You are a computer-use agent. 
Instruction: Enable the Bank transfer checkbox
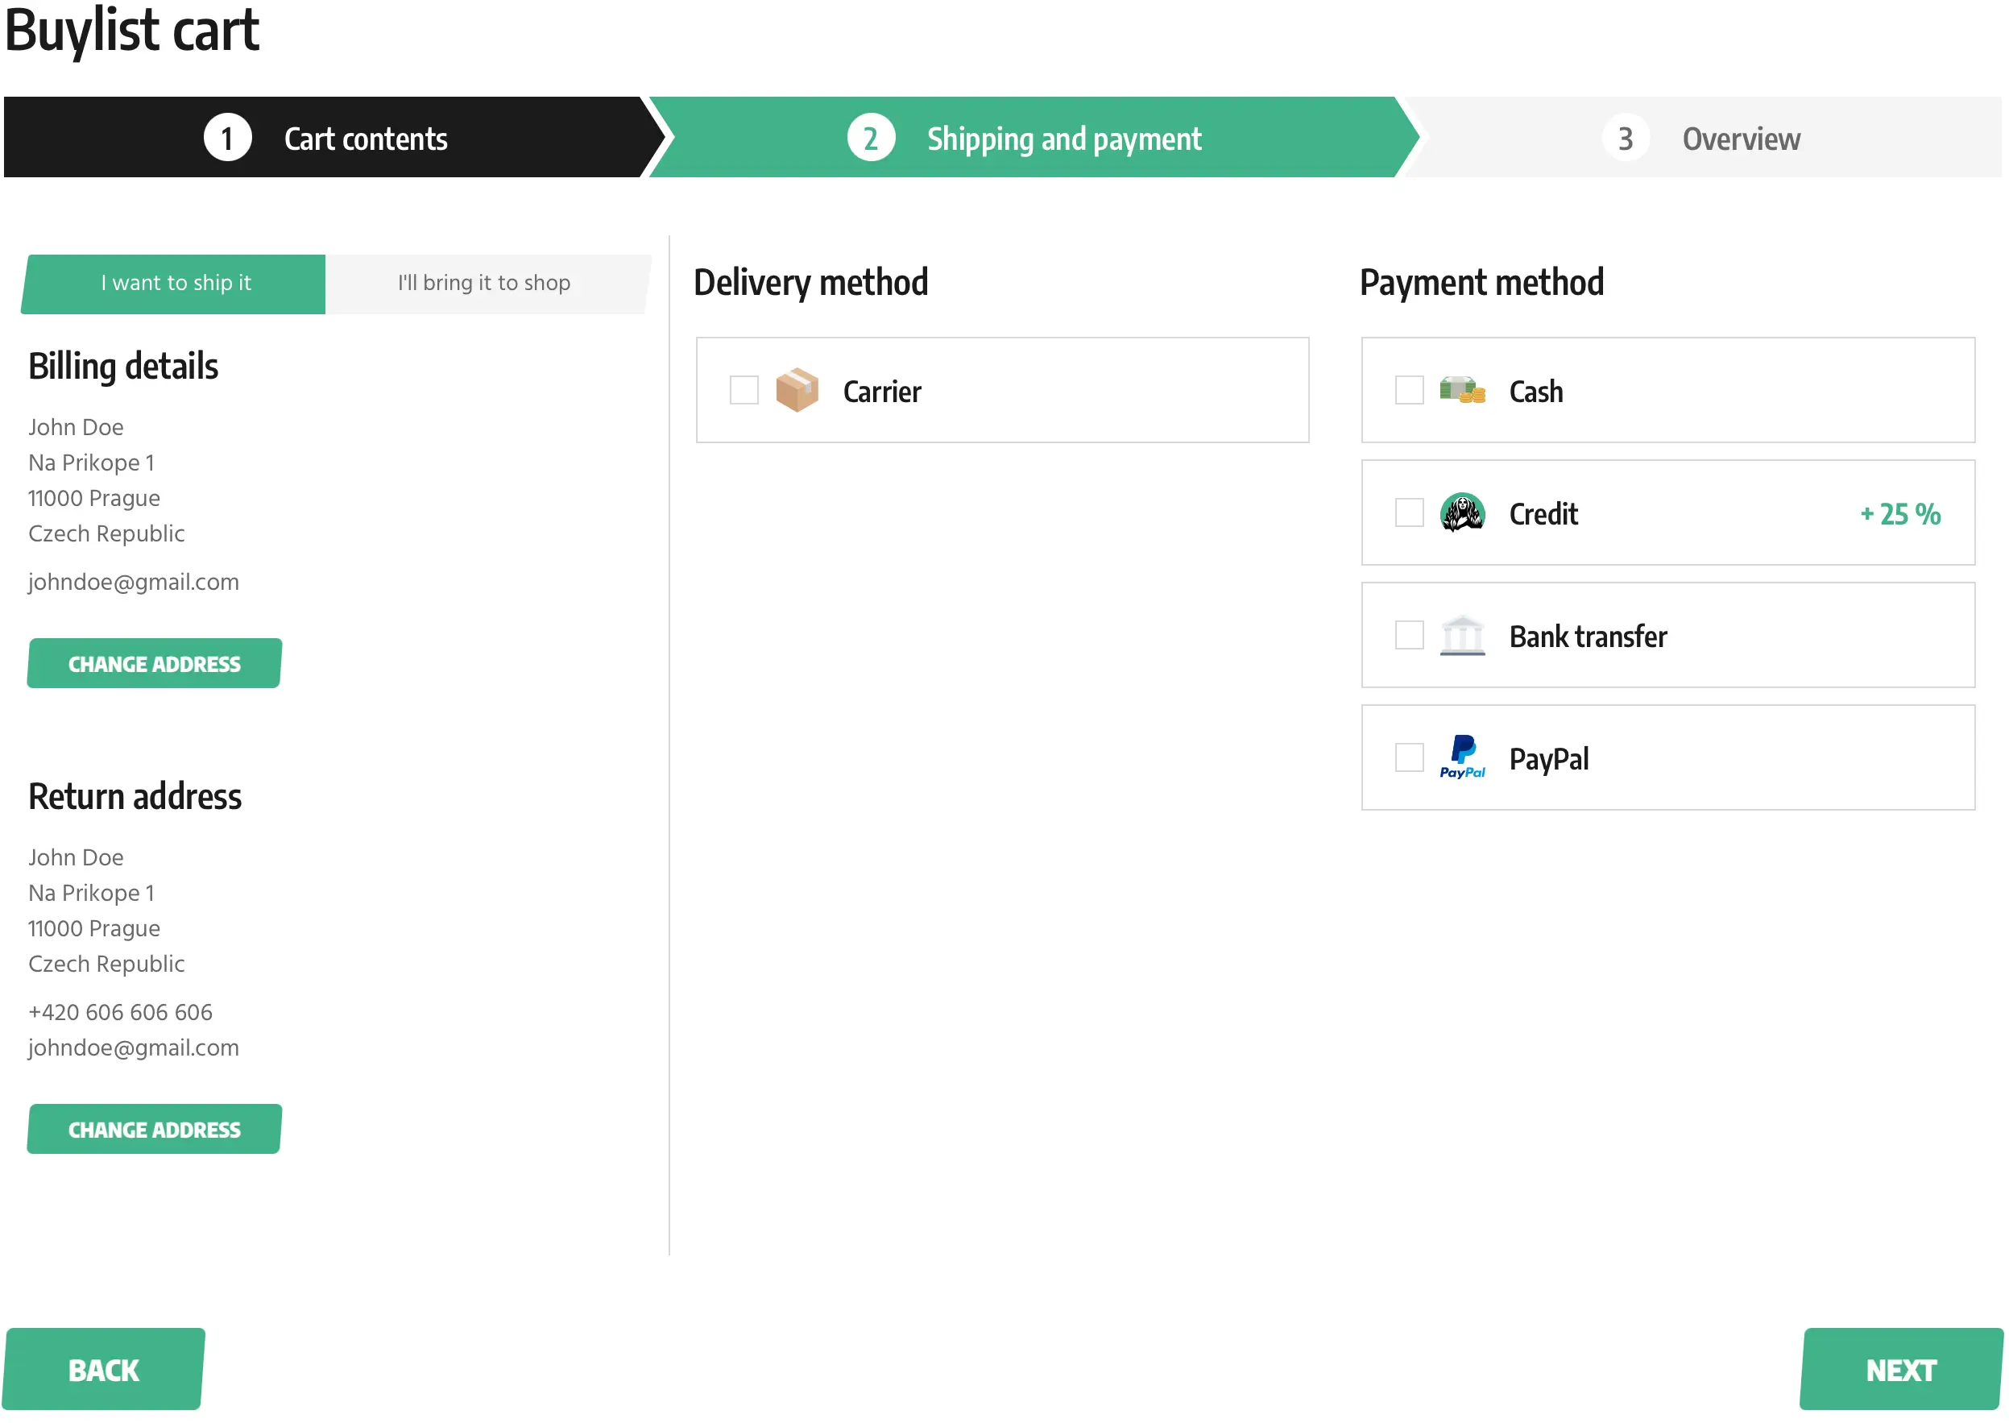click(x=1410, y=636)
